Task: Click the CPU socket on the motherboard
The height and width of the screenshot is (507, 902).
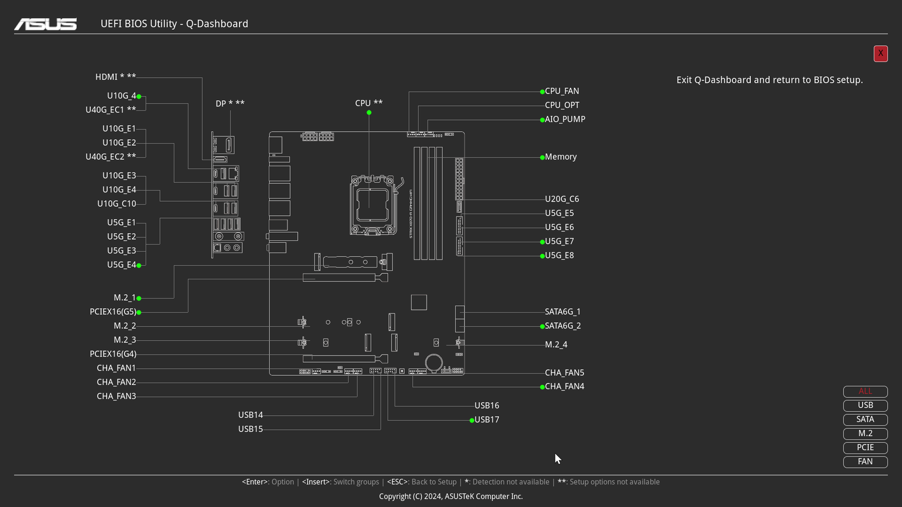Action: click(x=372, y=205)
